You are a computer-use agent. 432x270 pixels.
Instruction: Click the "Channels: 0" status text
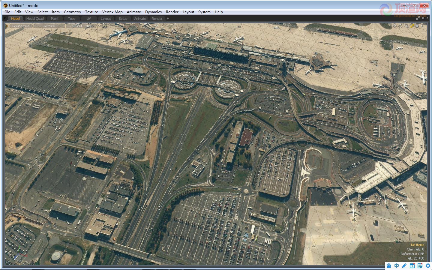point(415,249)
